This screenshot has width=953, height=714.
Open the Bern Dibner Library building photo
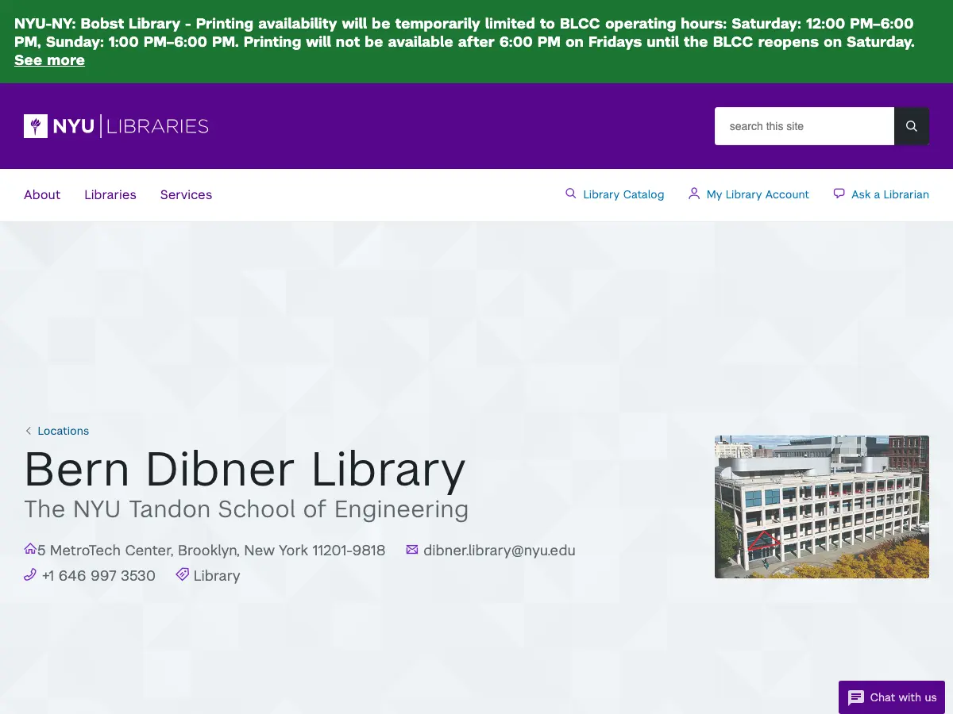(x=822, y=507)
